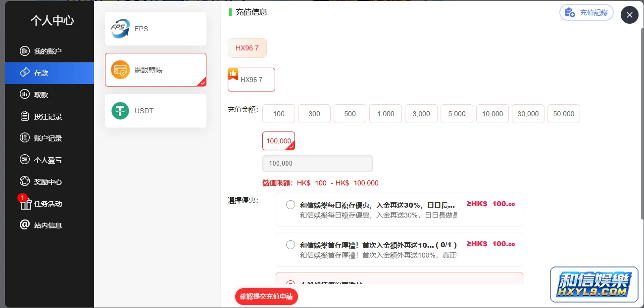Click the 我的账户 coin icon
The width and height of the screenshot is (644, 308).
pyautogui.click(x=25, y=51)
